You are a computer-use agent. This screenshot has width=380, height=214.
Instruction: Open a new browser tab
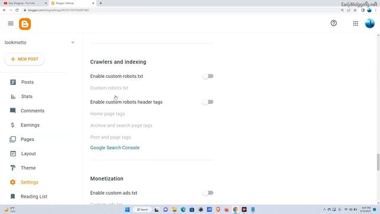coord(100,3)
